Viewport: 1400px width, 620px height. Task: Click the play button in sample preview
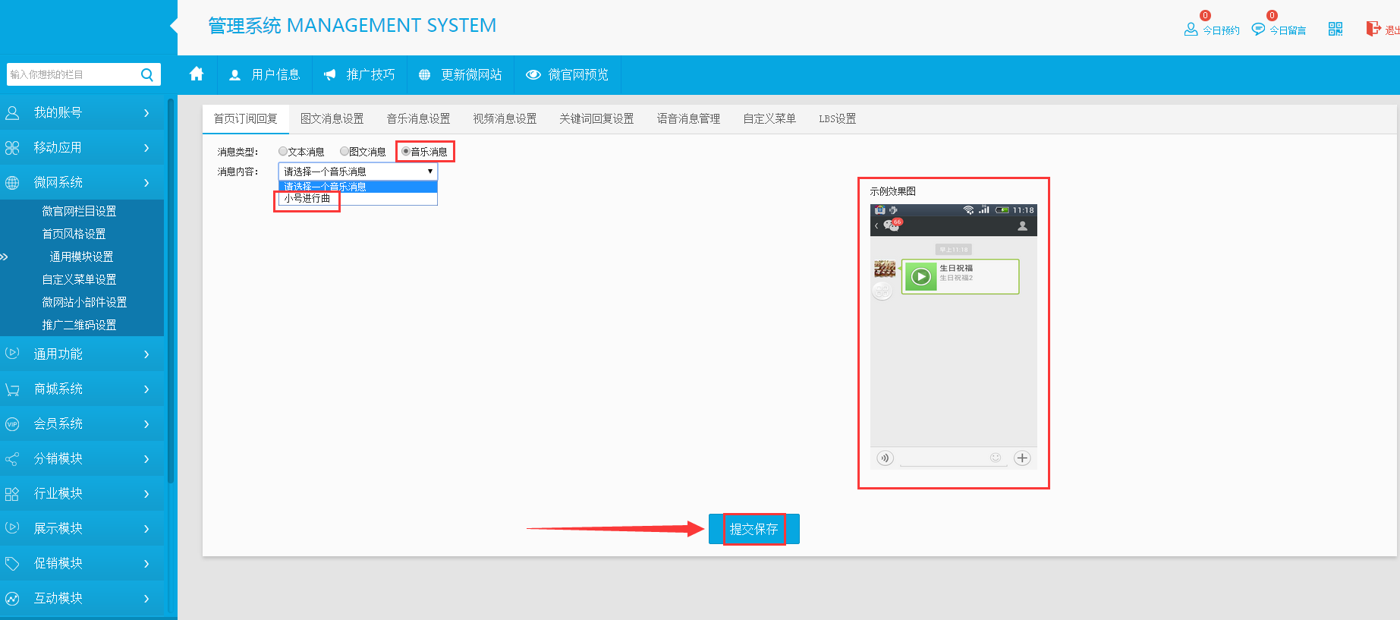(920, 277)
